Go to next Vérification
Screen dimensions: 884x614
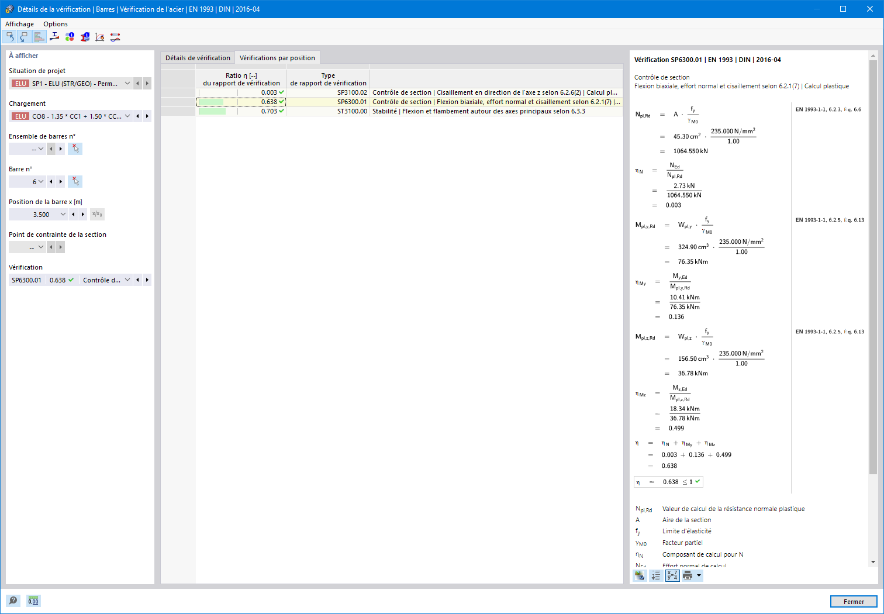pyautogui.click(x=147, y=280)
